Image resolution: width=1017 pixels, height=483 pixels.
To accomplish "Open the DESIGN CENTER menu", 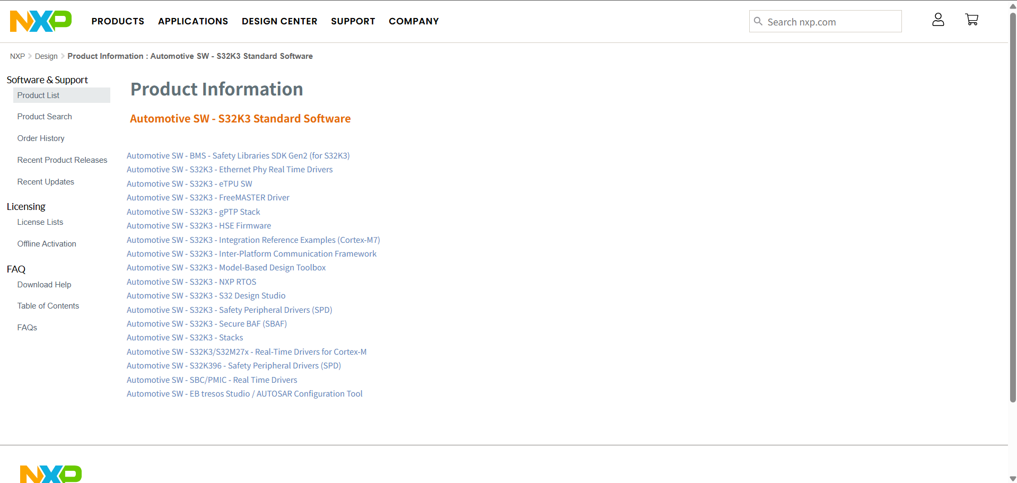I will pyautogui.click(x=279, y=21).
